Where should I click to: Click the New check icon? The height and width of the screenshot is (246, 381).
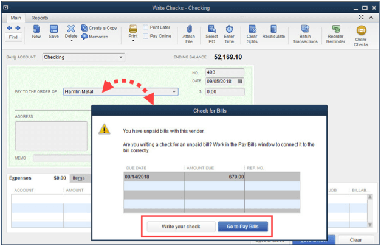click(x=36, y=31)
